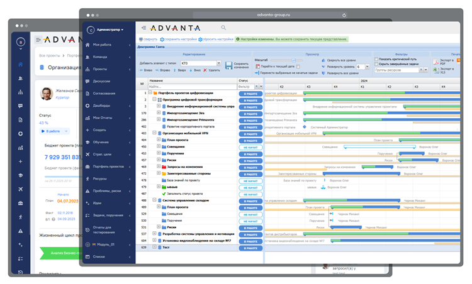
Task: Click the briefcase icon in back window sidebar
Action: [21, 203]
